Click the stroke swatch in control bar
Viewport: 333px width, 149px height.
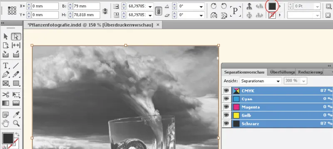click(x=272, y=15)
